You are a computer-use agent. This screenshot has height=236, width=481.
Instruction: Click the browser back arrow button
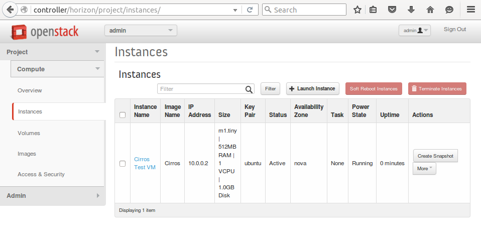click(x=10, y=10)
